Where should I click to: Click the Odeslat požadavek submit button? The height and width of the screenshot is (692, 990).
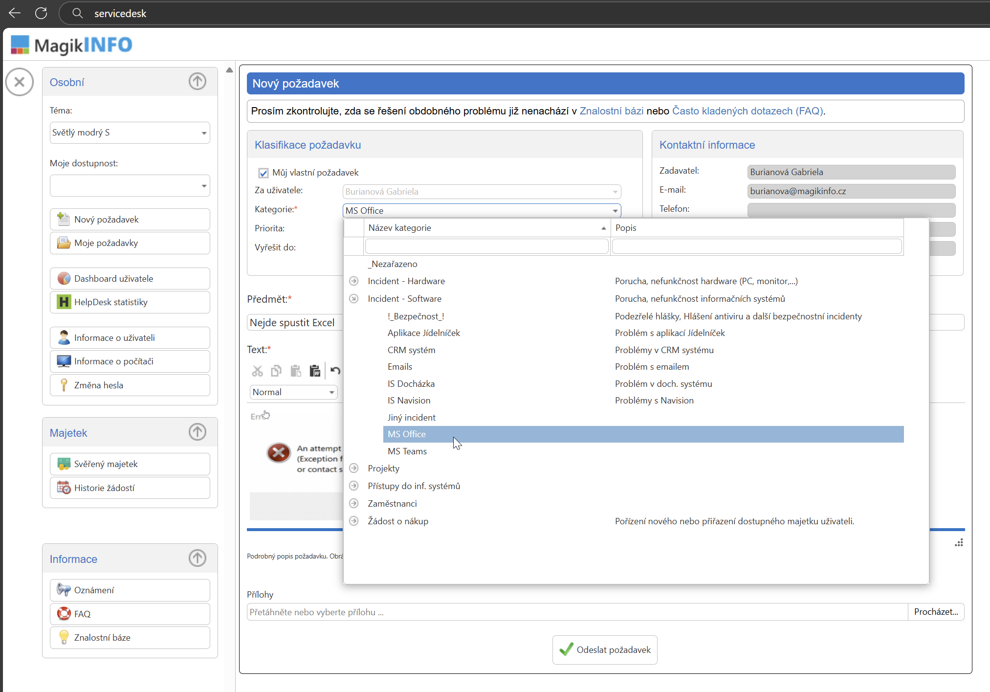(x=605, y=649)
